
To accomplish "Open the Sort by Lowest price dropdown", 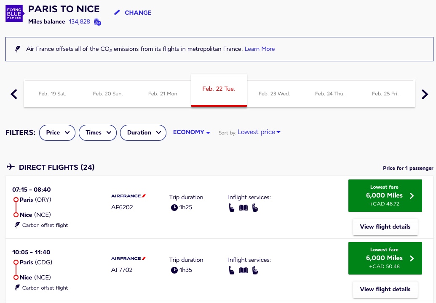I will (259, 132).
